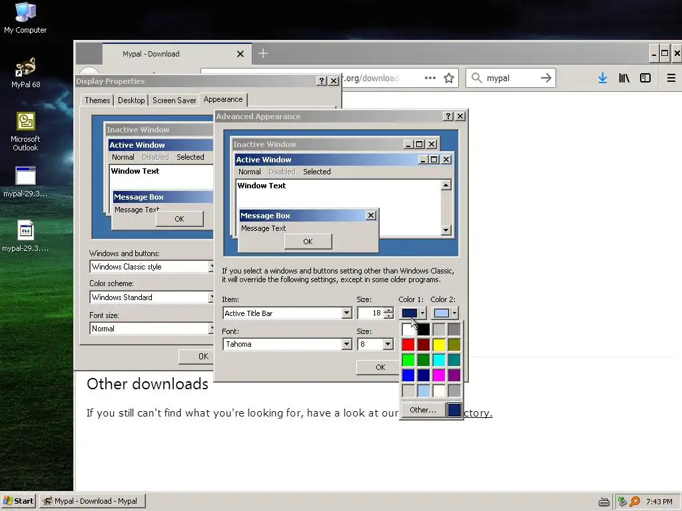Screen dimensions: 682x511
Task: Bookmark this page with the star icon
Action: (449, 79)
